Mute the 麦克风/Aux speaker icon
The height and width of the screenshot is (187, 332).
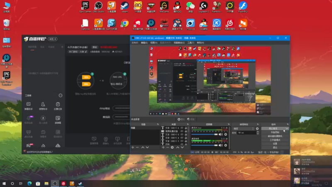(221, 134)
